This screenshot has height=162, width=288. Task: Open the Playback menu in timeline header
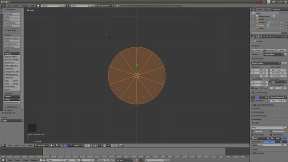click(x=34, y=160)
